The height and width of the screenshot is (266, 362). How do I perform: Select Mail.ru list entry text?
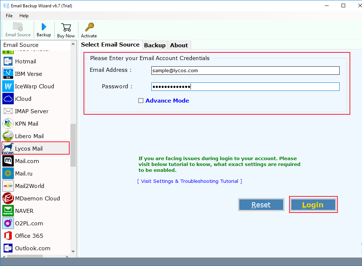click(x=24, y=174)
